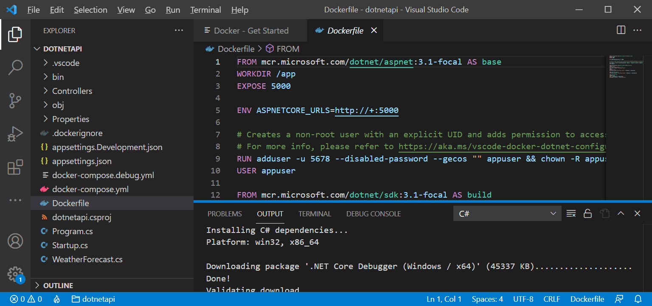This screenshot has width=652, height=306.
Task: Open the Manage settings gear
Action: click(x=15, y=273)
